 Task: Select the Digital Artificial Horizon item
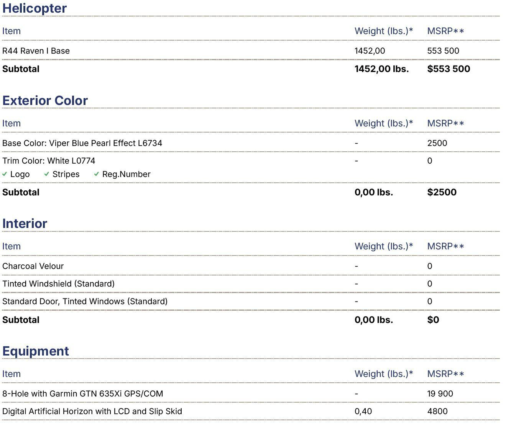(x=92, y=411)
